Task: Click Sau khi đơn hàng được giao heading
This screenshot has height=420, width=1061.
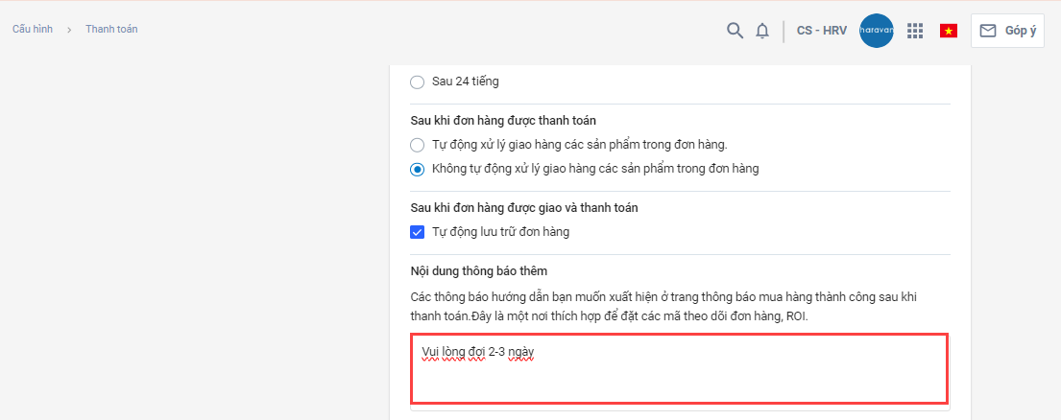Action: [524, 208]
